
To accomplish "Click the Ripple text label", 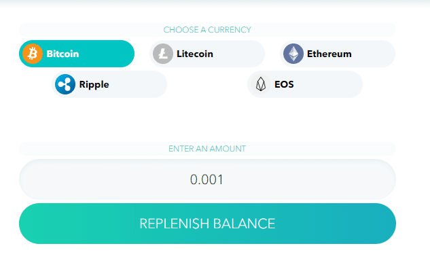I will tap(94, 84).
